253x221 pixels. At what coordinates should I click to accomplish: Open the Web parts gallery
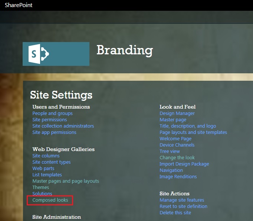click(x=43, y=168)
